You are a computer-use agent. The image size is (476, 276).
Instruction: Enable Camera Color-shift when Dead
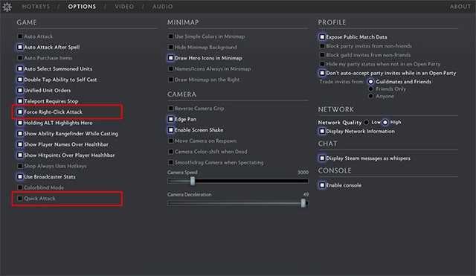click(170, 152)
